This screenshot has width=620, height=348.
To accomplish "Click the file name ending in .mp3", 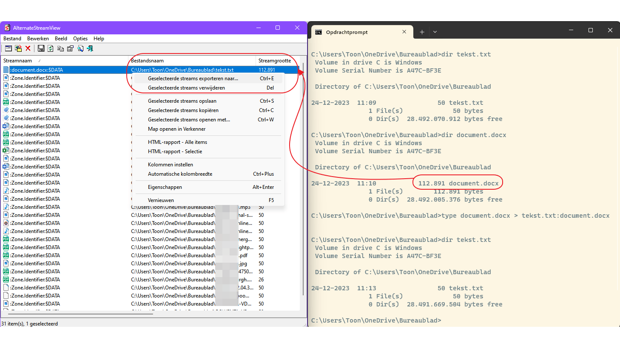I will (191, 207).
